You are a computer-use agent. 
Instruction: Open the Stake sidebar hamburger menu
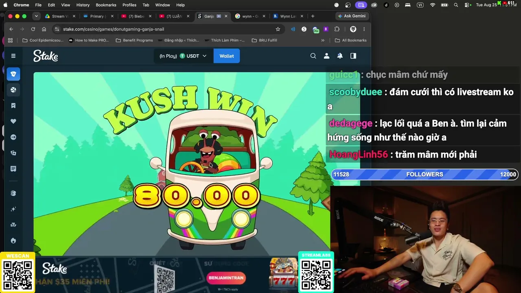(13, 56)
